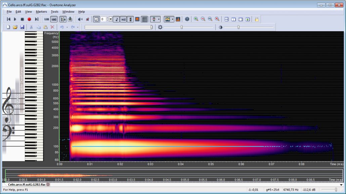This screenshot has height=194, width=346.
Task: Close the Cello.arco.ff.sulG.G2B2.flac file tab
Action: click(x=48, y=185)
